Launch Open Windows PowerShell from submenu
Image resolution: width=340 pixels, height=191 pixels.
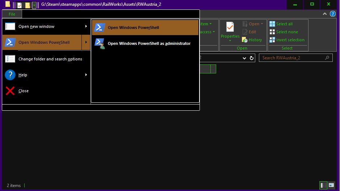click(145, 27)
